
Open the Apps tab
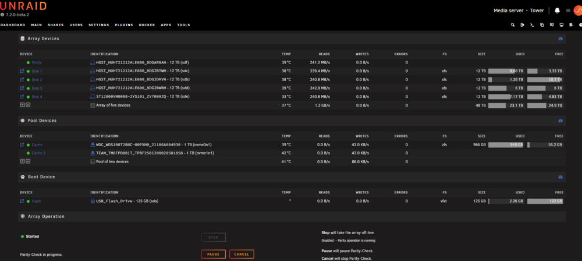(x=166, y=25)
